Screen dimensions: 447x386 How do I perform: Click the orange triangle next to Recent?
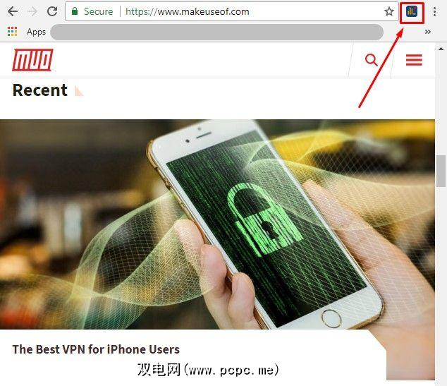[78, 91]
